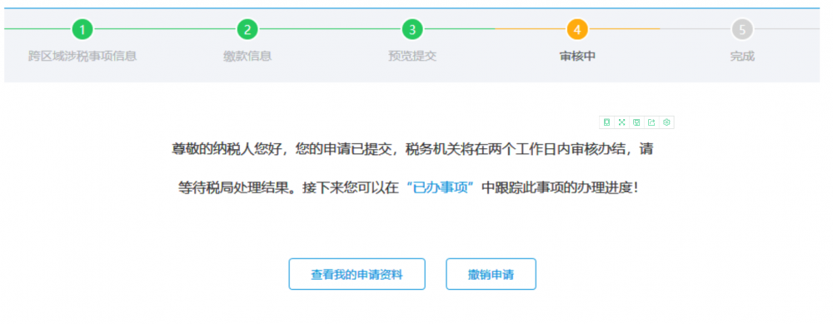
Task: Click step 3 circle in progress bar
Action: (x=412, y=29)
